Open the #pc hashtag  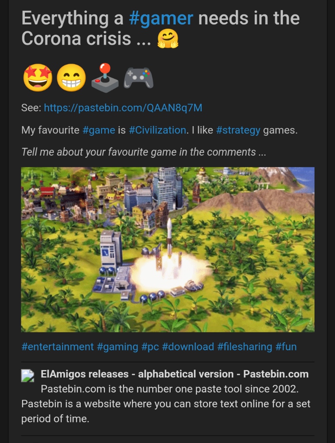pos(150,347)
